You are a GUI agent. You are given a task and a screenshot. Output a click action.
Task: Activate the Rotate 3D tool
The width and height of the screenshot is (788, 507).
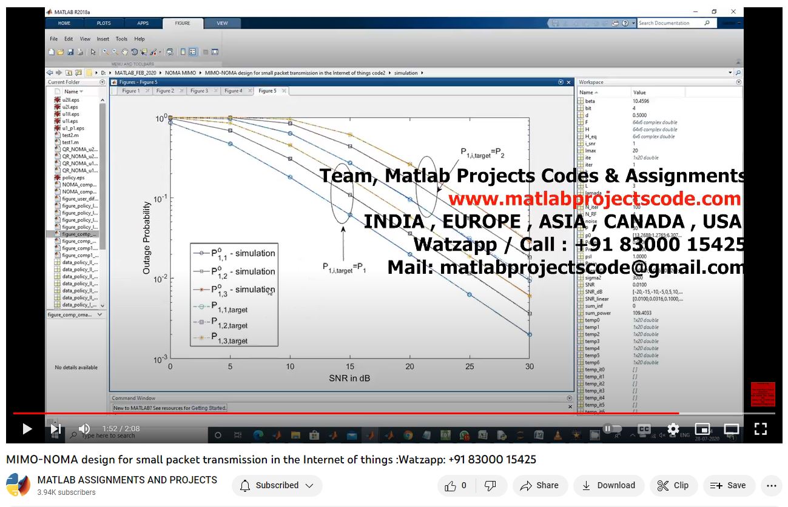(x=135, y=52)
